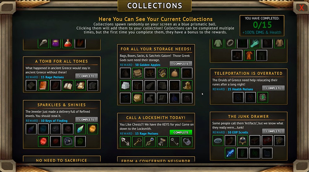Close the Collections window with red X
Screen dimensions: 309x172
pos(301,7)
